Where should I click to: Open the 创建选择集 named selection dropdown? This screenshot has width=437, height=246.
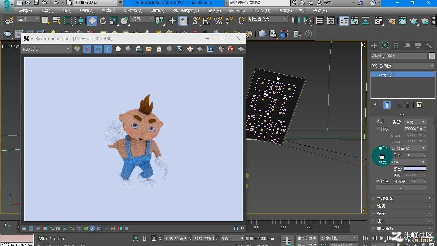(x=267, y=19)
